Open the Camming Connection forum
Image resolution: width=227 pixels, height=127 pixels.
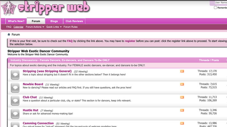pyautogui.click(x=38, y=123)
